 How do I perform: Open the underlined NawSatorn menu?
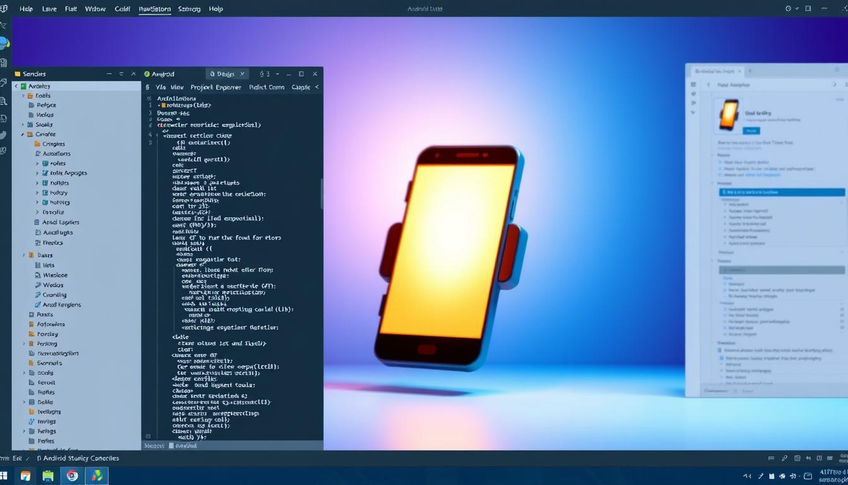(x=155, y=9)
